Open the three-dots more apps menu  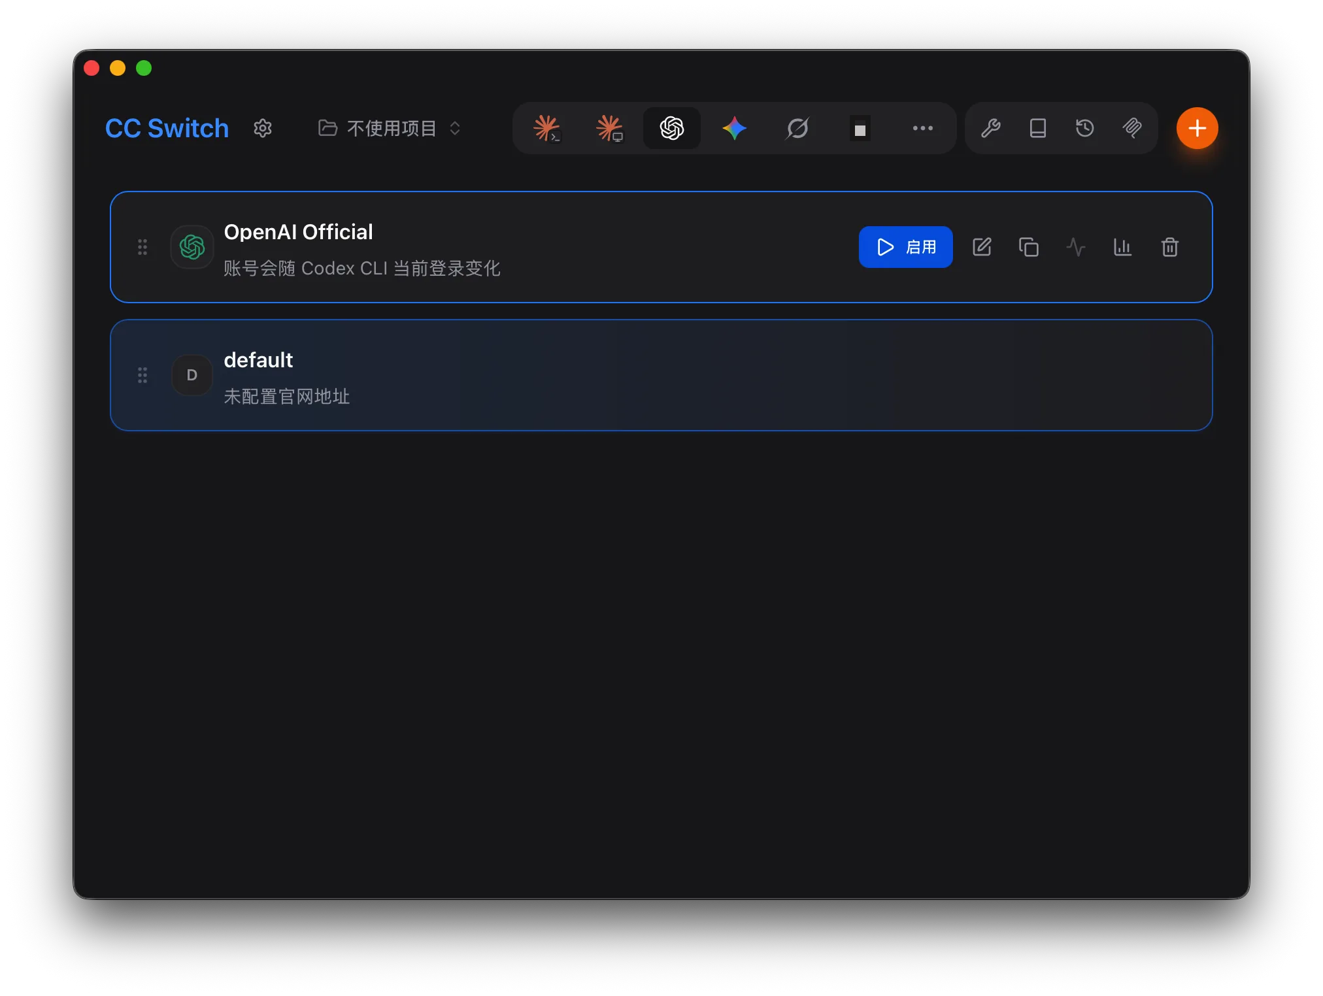point(923,128)
